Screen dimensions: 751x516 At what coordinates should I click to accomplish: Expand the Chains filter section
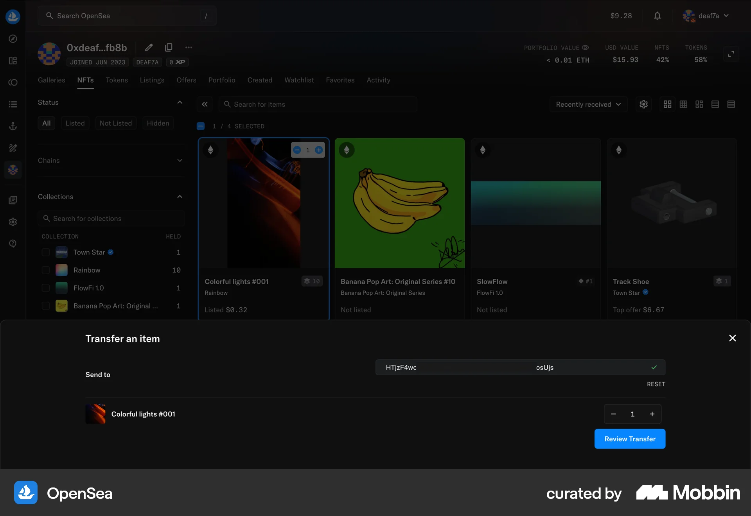tap(180, 160)
